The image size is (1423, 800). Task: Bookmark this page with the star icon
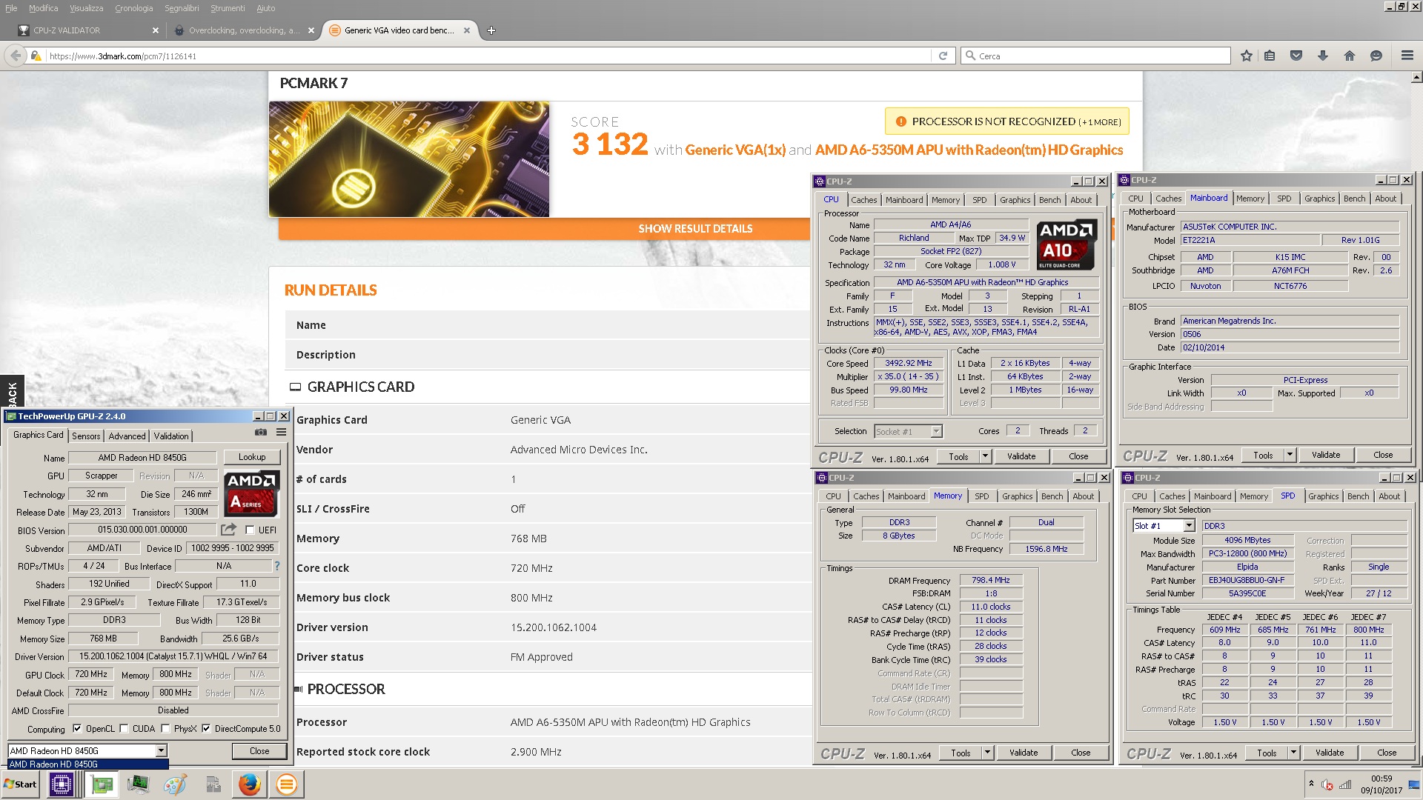click(1246, 56)
